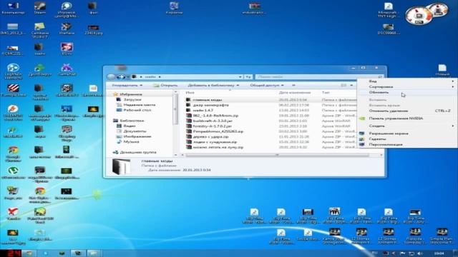The width and height of the screenshot is (458, 257).
Task: Click the Show desktop button on taskbar
Action: click(455, 253)
